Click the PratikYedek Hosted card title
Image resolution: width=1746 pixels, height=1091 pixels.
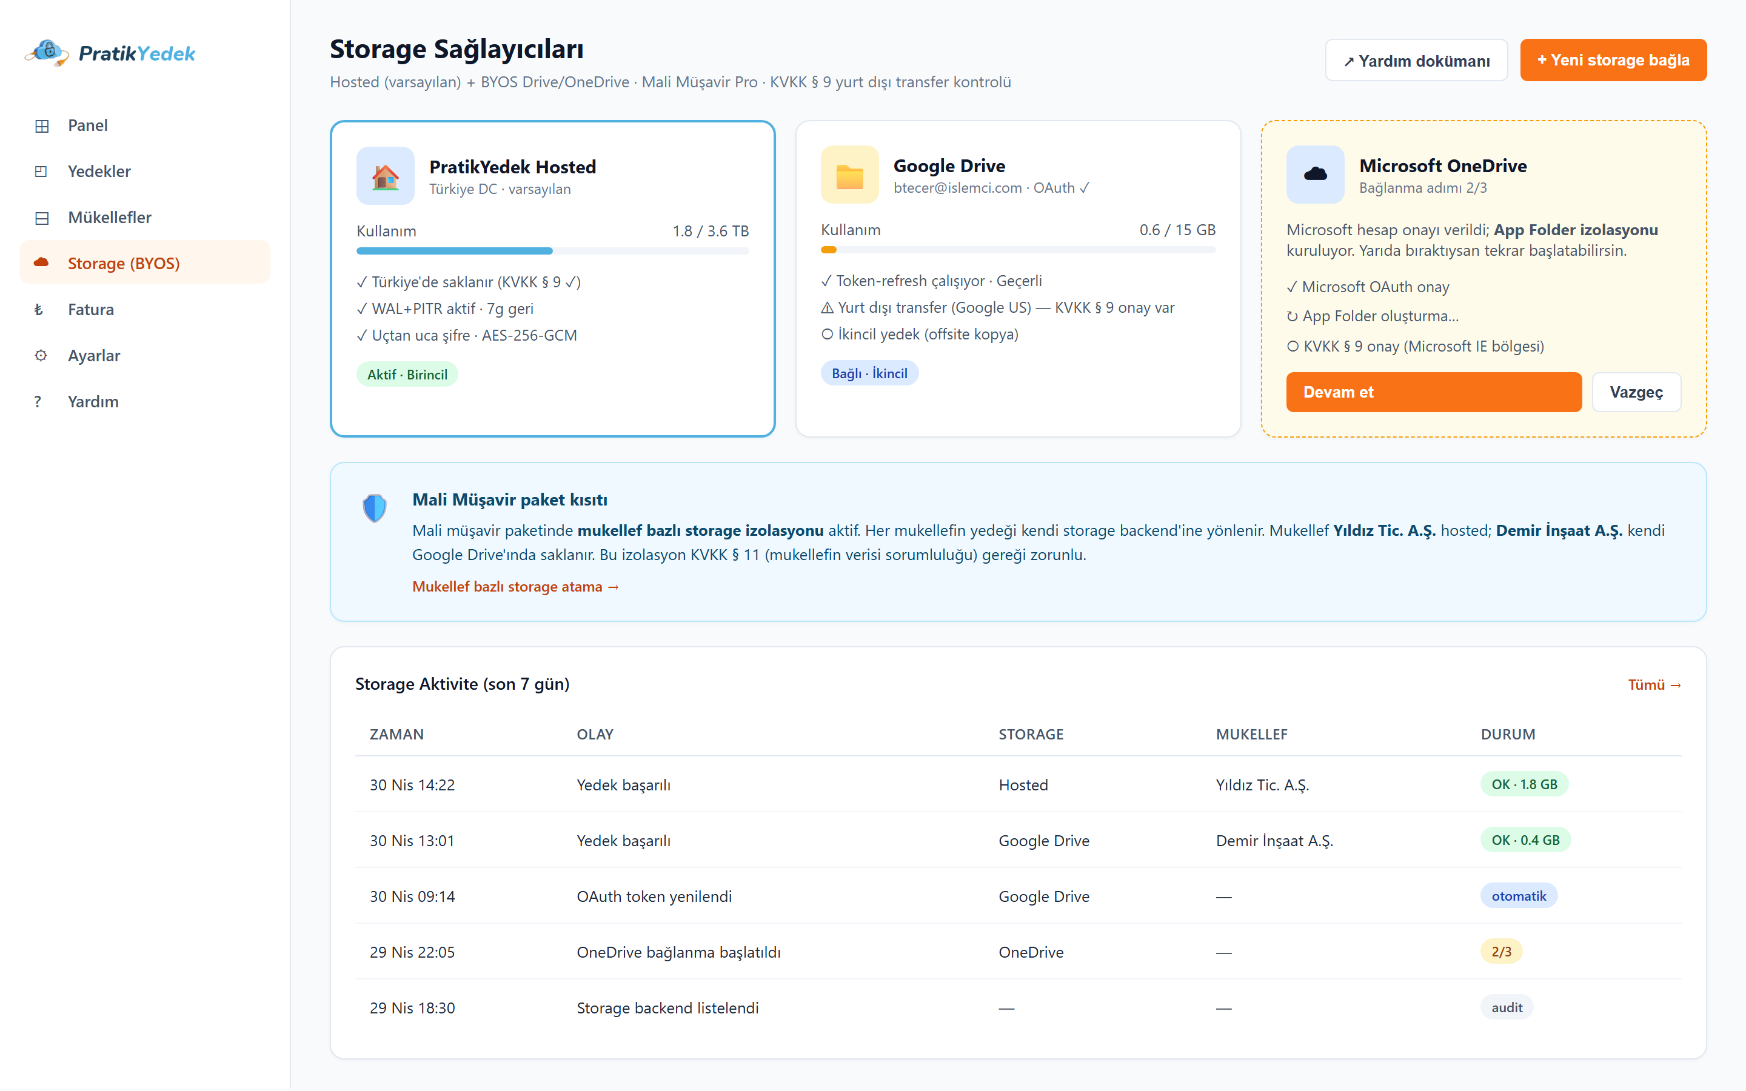point(512,167)
